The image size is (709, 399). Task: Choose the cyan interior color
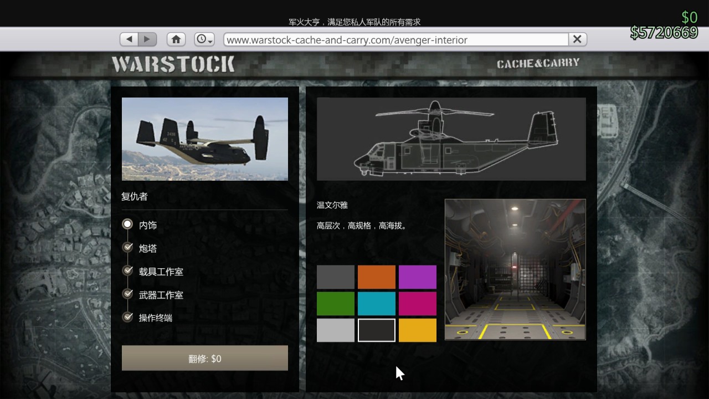coord(377,304)
